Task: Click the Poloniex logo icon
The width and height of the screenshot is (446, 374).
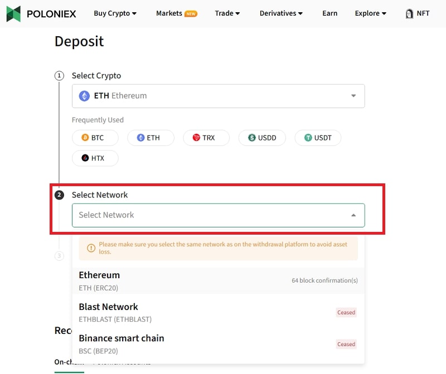Action: [13, 13]
